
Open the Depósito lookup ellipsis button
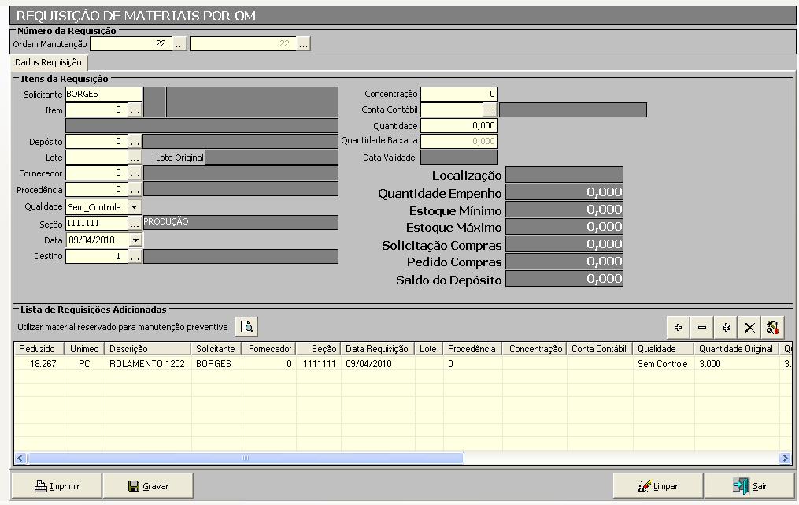[x=135, y=142]
